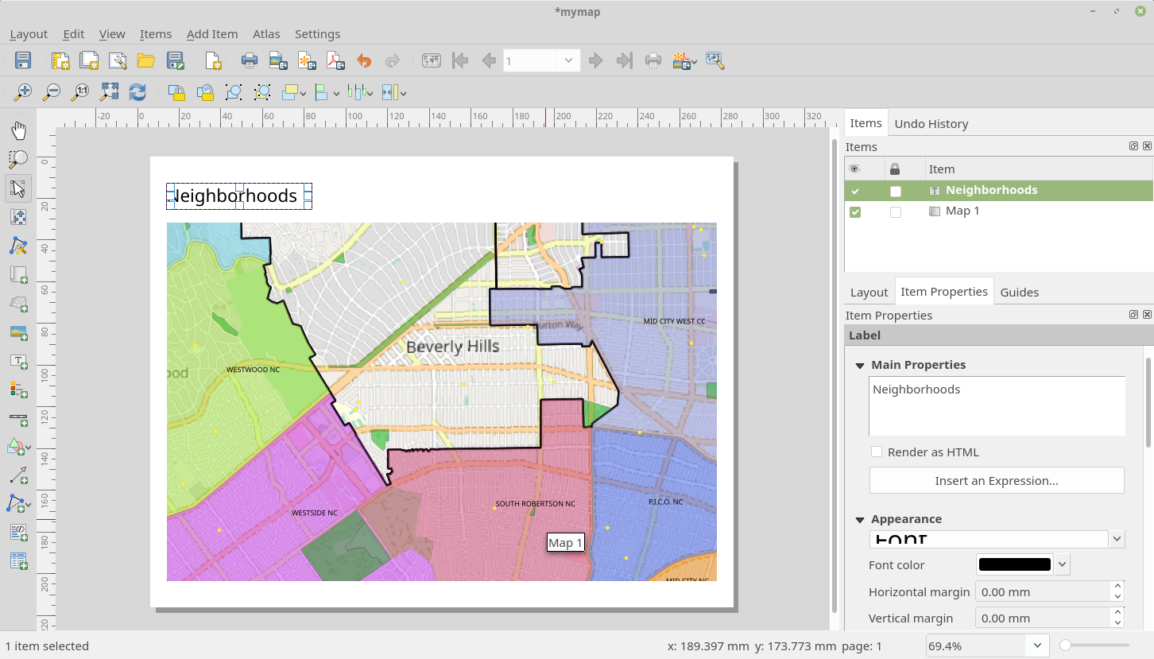Select the Add Label tool
1154x659 pixels.
click(18, 362)
